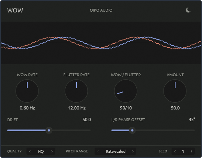Click the Drift slider handle
The image size is (202, 158).
pyautogui.click(x=49, y=130)
